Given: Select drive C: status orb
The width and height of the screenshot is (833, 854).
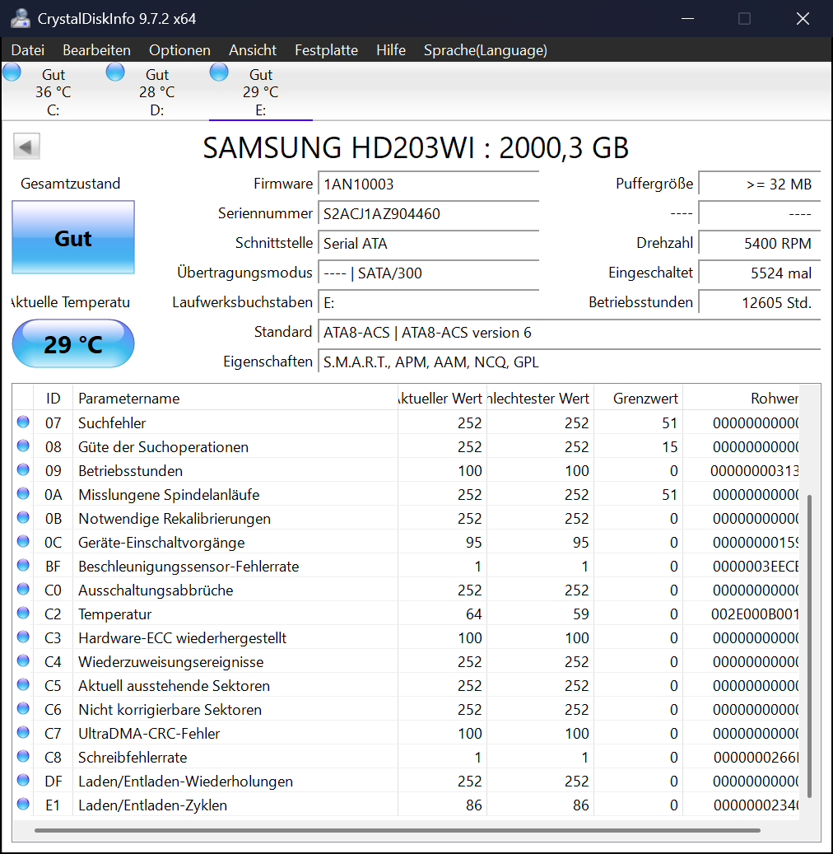Looking at the screenshot, I should coord(12,72).
